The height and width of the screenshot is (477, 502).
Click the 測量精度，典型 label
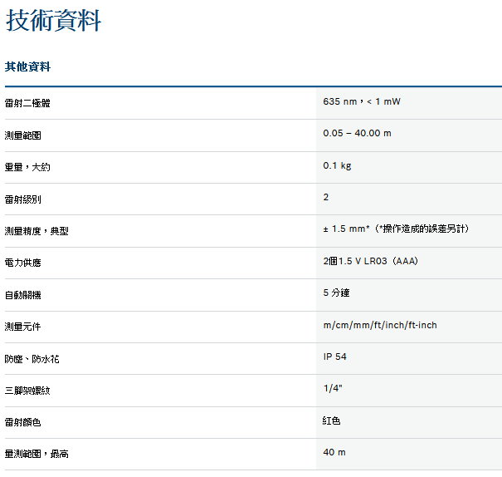[x=37, y=231]
